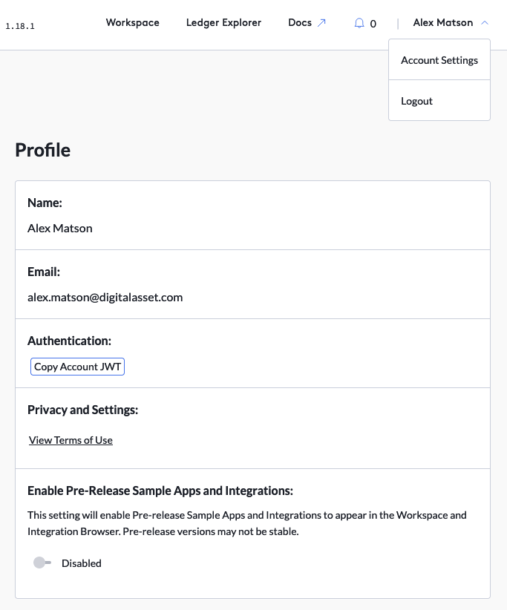Screen dimensions: 507x610
Task: Select Logout from the user menu
Action: [416, 101]
